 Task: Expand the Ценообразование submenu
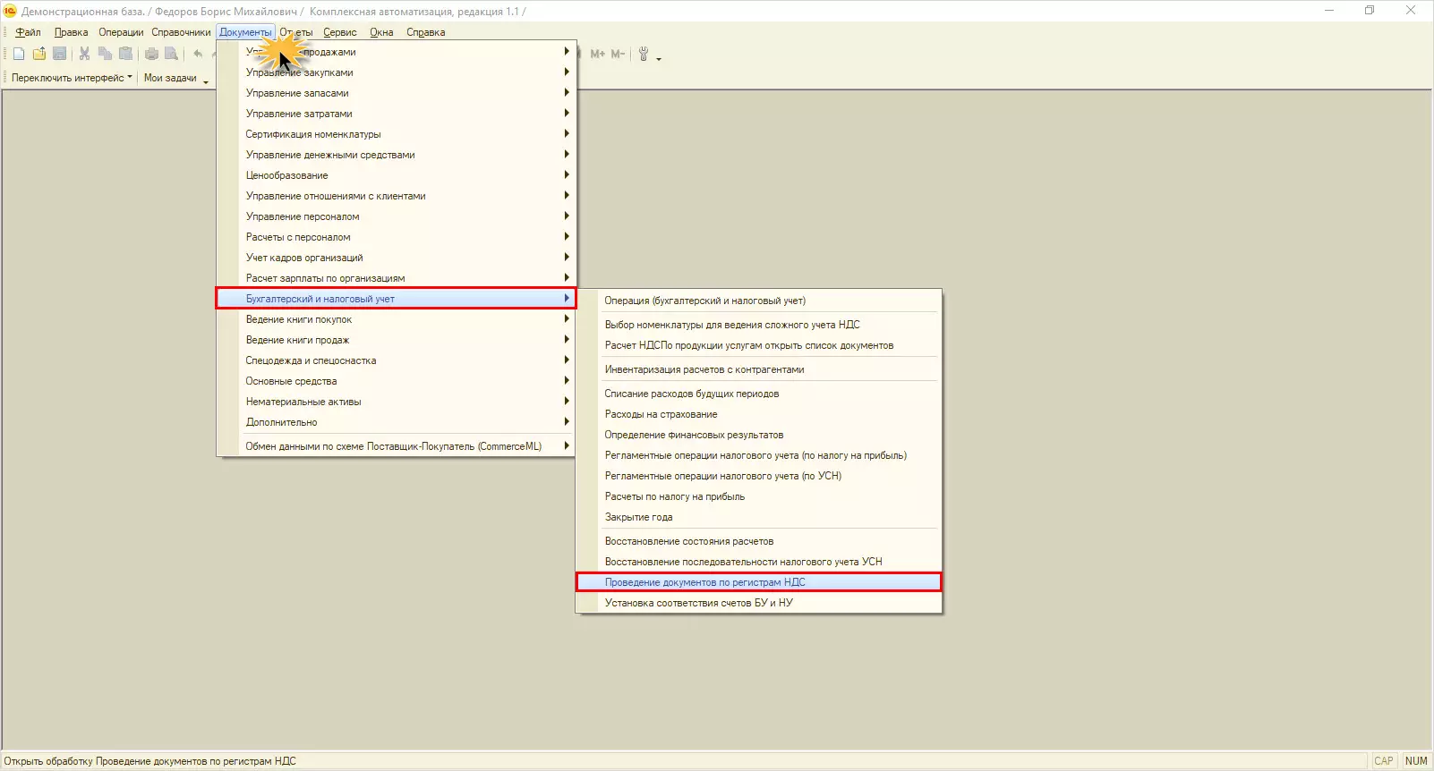coord(397,175)
